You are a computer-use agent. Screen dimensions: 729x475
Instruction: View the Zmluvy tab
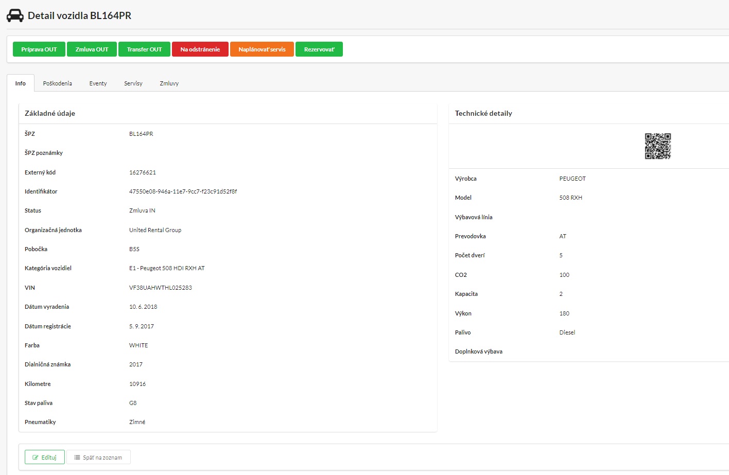169,83
